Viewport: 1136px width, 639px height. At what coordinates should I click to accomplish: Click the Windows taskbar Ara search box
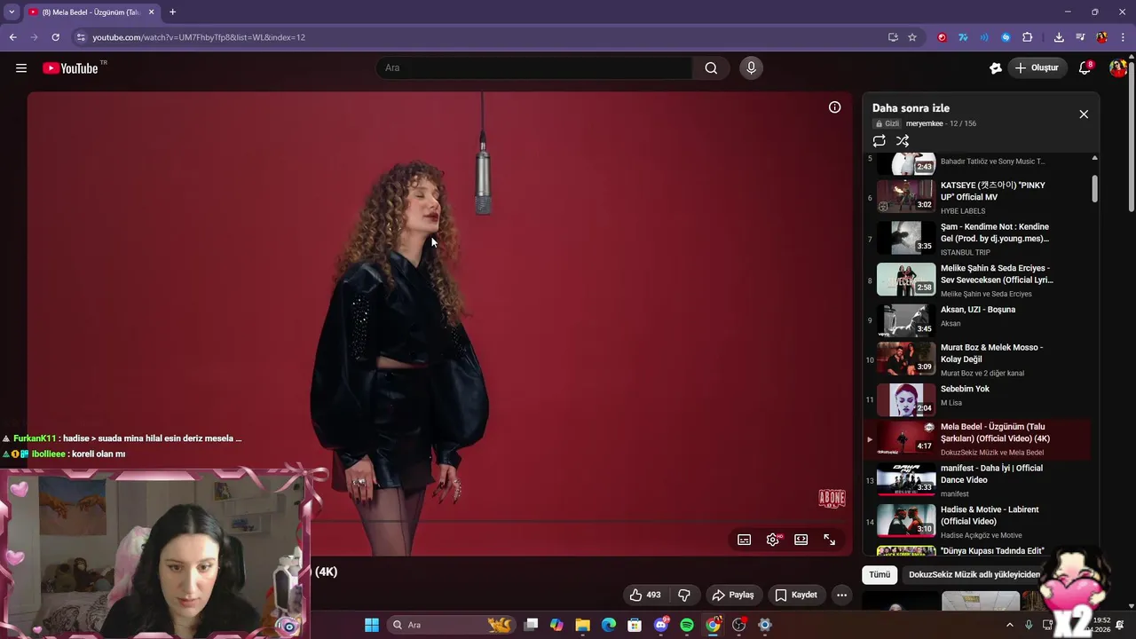pos(452,625)
